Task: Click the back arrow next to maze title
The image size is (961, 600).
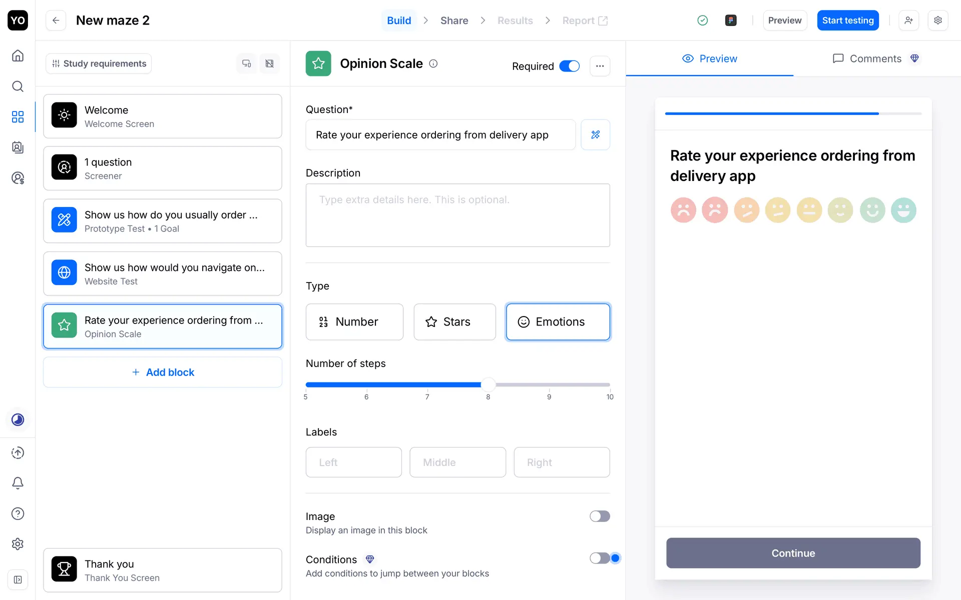Action: 56,20
